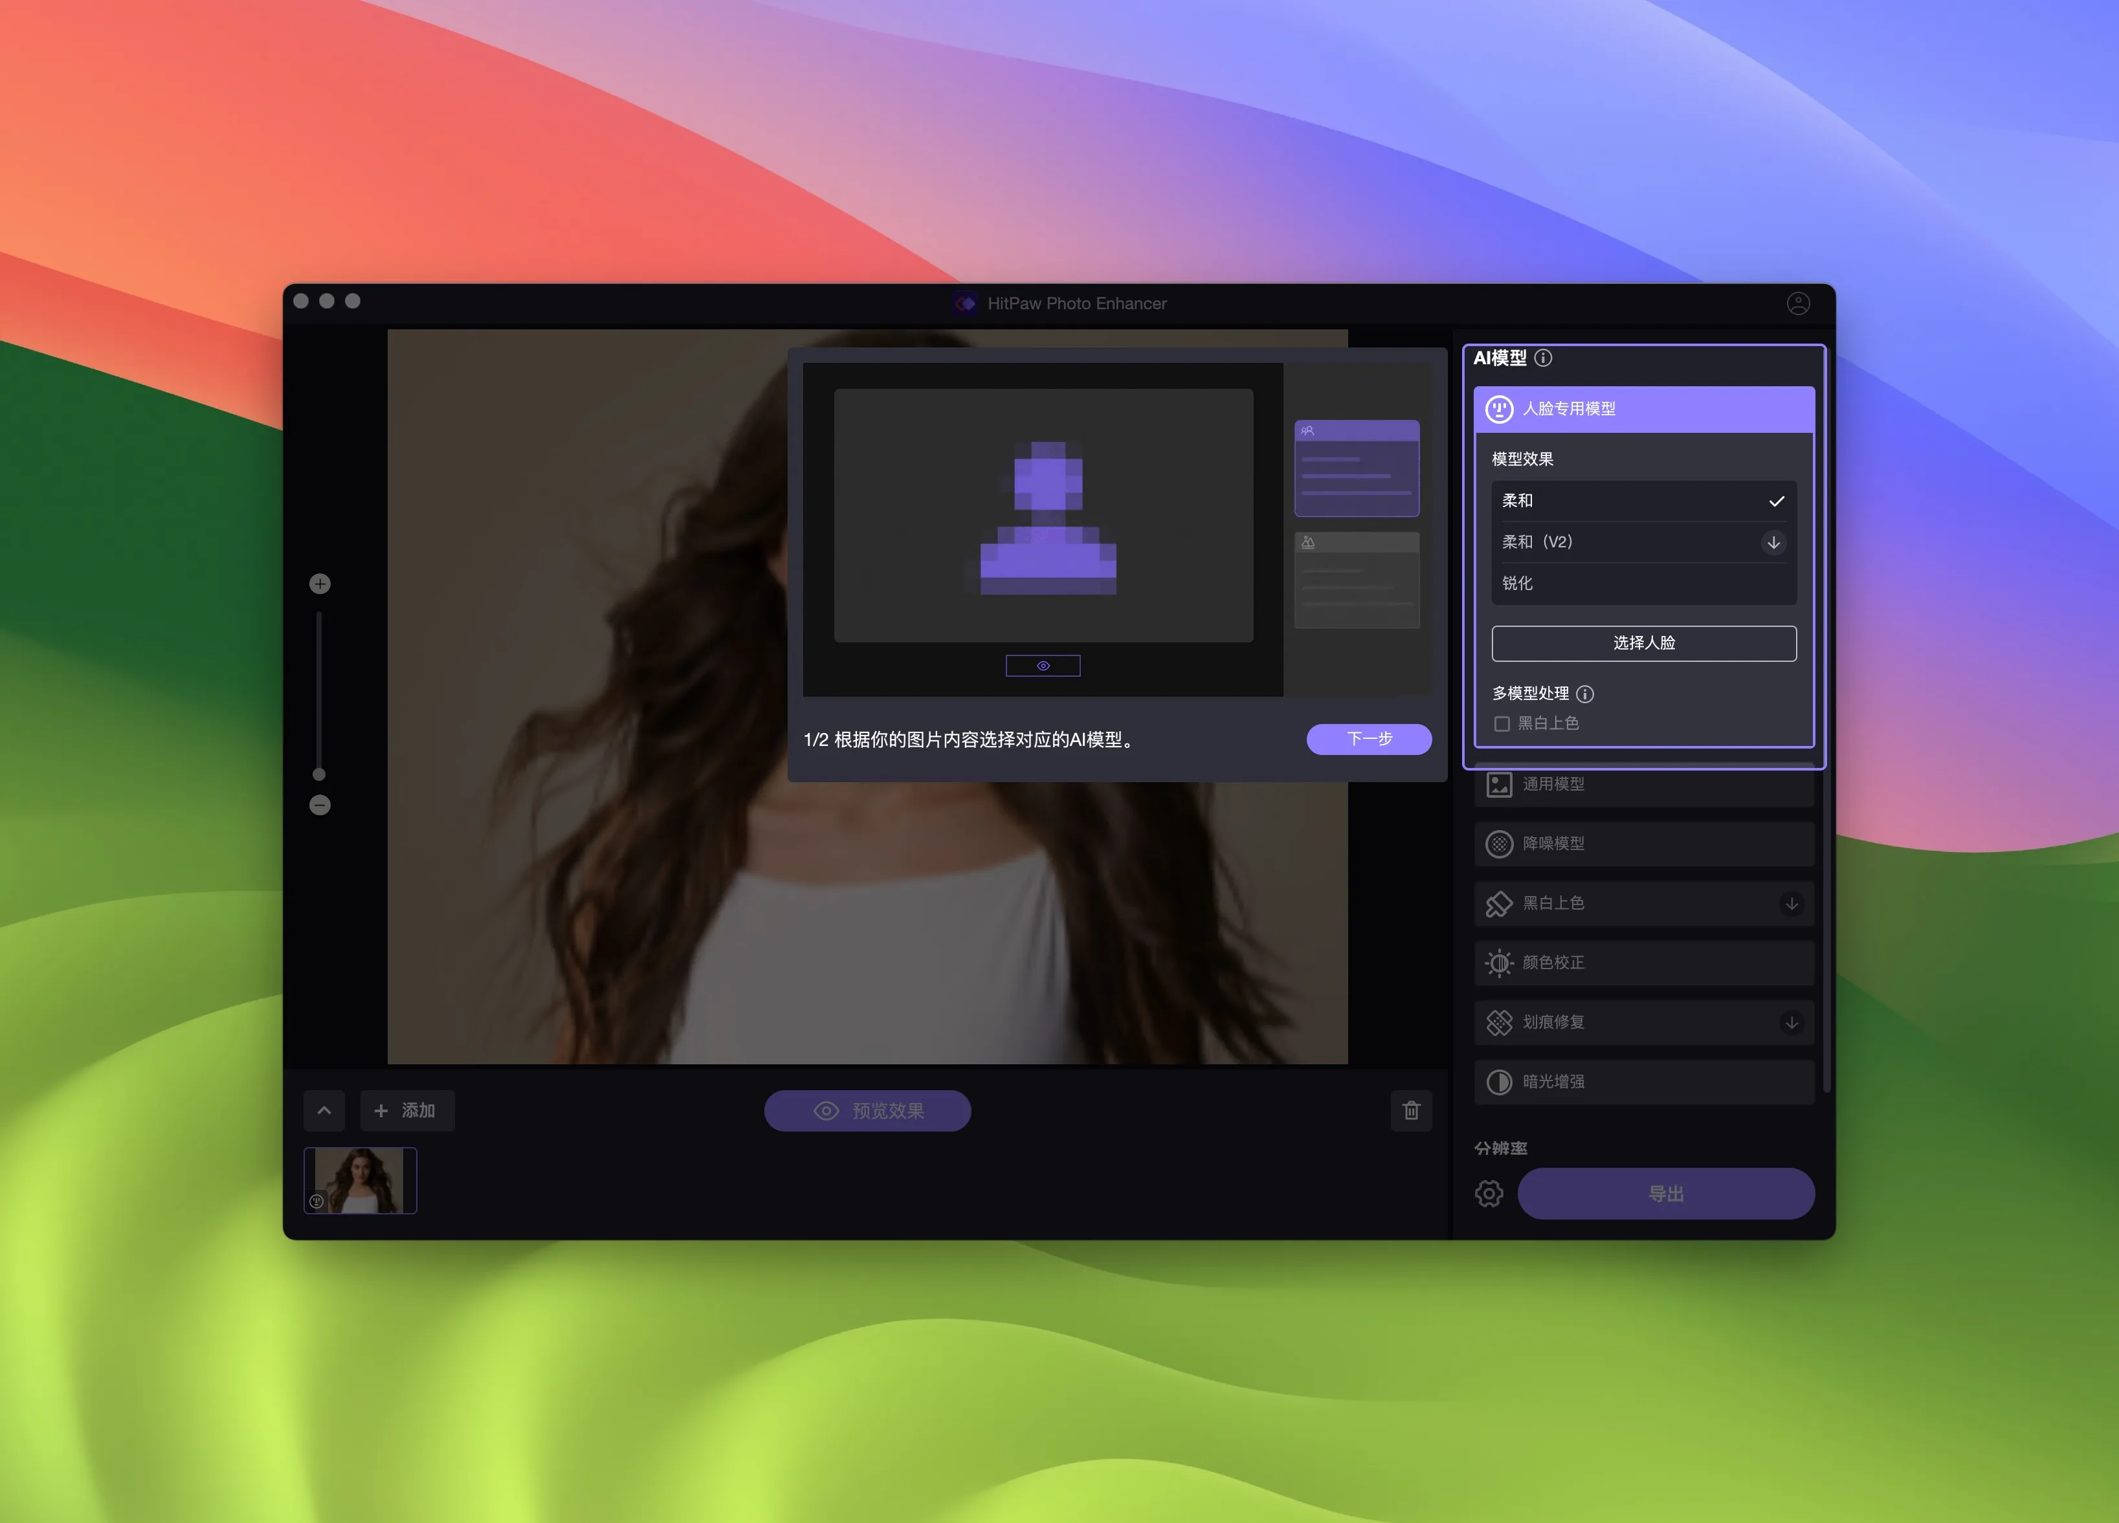The width and height of the screenshot is (2119, 1523).
Task: Click the zoom in plus icon
Action: click(320, 584)
